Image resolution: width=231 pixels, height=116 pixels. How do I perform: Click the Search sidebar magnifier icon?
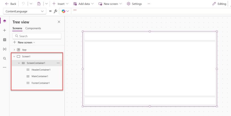point(5,58)
